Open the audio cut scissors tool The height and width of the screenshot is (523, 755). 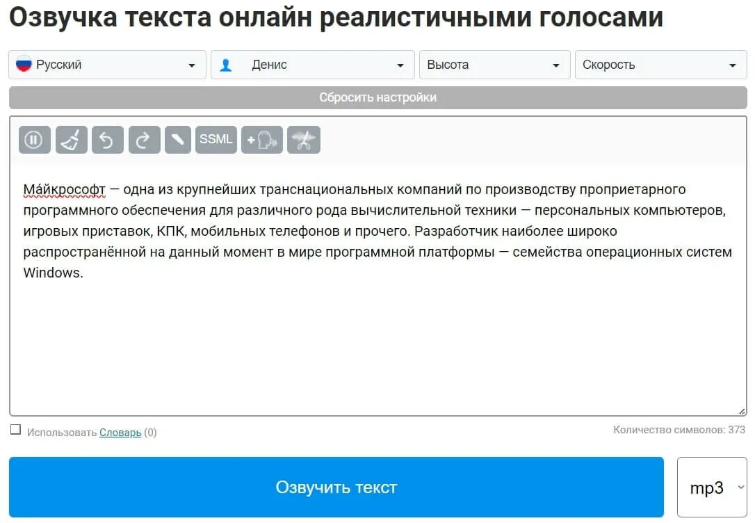pos(303,140)
